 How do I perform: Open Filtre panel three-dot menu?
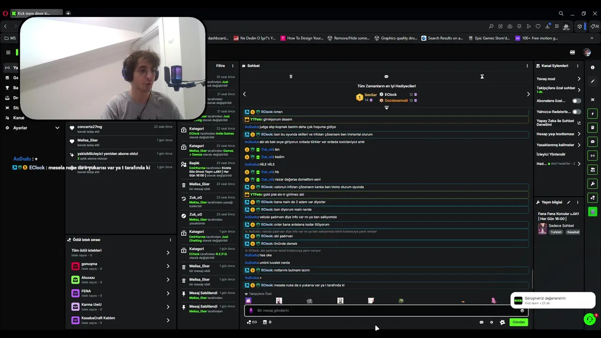click(232, 66)
